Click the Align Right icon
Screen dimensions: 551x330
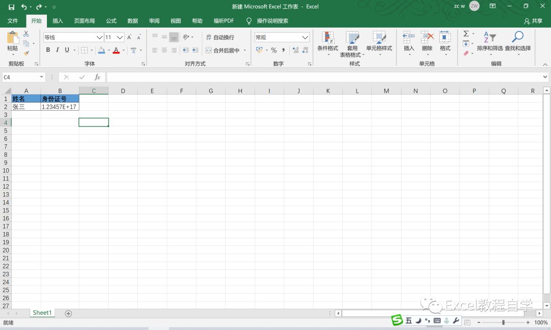[x=173, y=50]
